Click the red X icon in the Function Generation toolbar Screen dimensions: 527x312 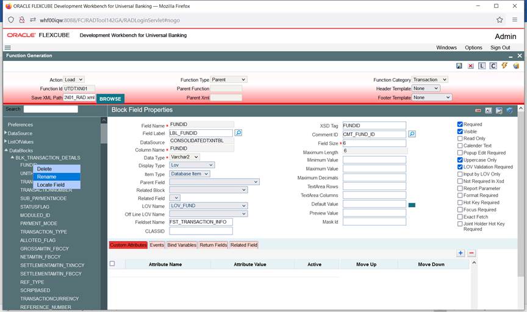[x=470, y=66]
